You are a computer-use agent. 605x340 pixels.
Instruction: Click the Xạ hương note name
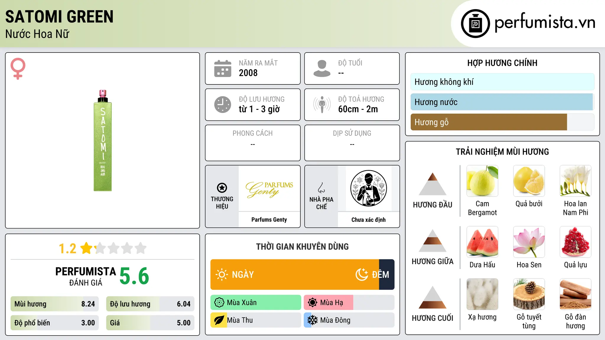pos(482,317)
